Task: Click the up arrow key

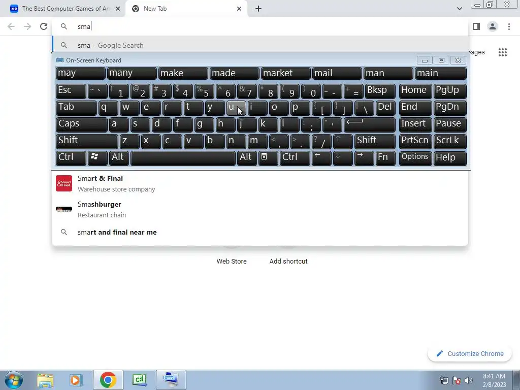Action: point(343,141)
